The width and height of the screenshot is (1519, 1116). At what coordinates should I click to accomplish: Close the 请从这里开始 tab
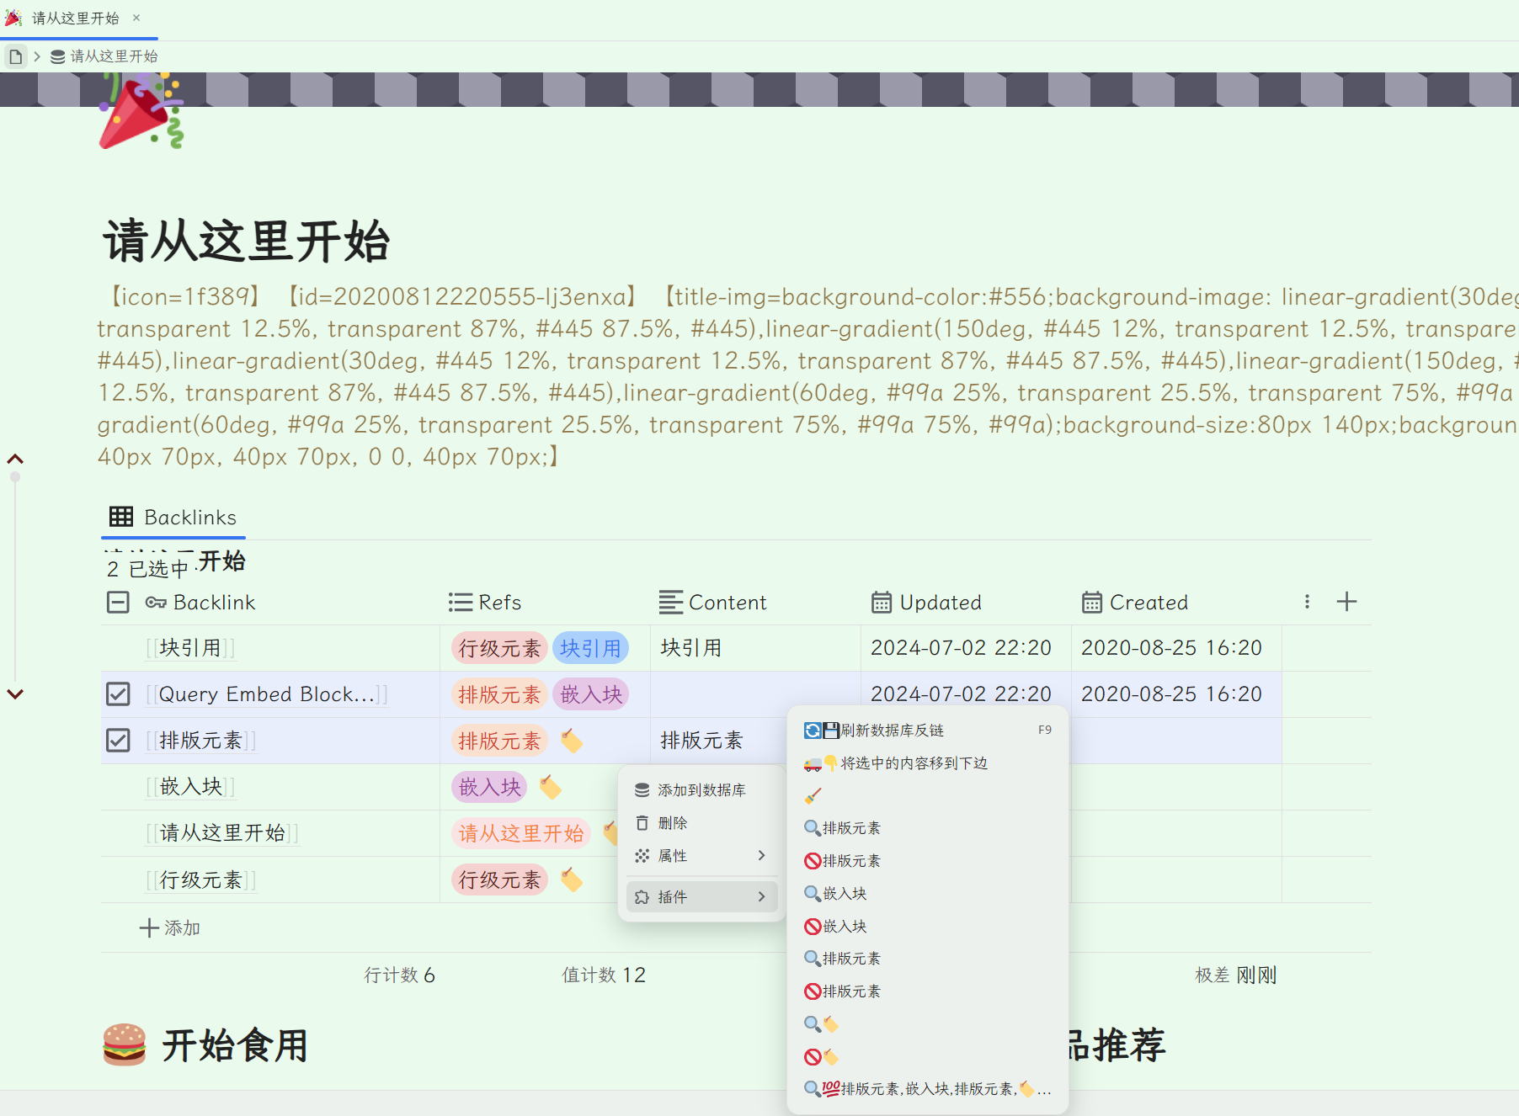(x=136, y=18)
